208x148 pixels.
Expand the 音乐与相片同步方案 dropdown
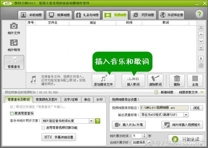[91, 121]
